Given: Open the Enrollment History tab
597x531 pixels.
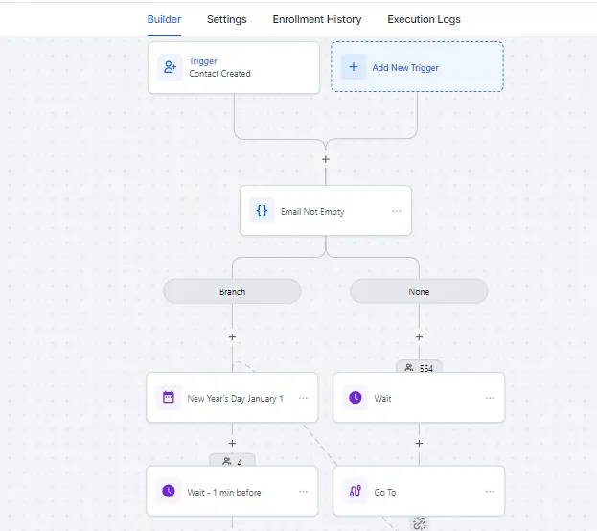Looking at the screenshot, I should click(317, 19).
